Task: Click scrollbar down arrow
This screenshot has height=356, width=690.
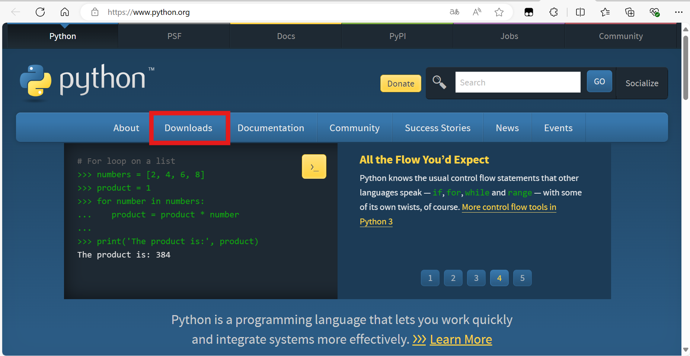Action: [x=686, y=350]
